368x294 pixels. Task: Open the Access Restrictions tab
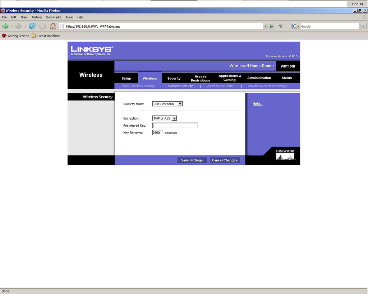pyautogui.click(x=201, y=78)
